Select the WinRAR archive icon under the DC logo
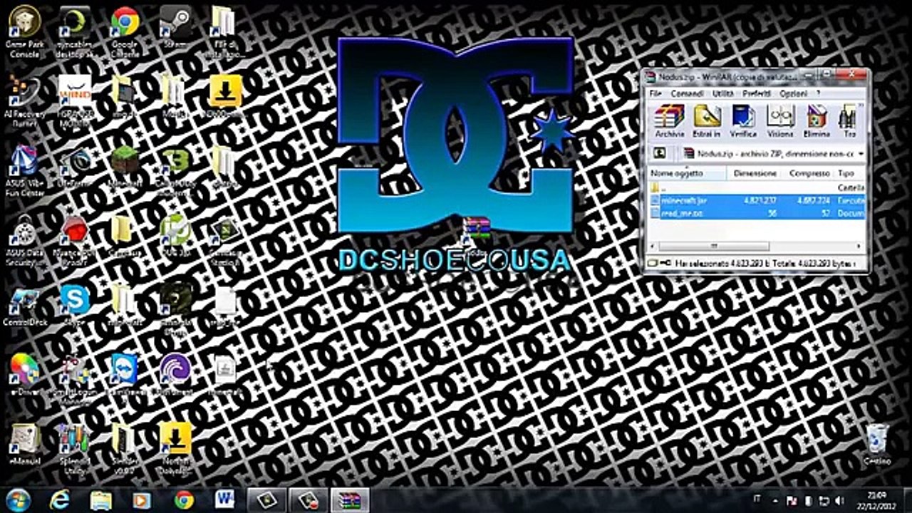The image size is (912, 513). pyautogui.click(x=477, y=237)
